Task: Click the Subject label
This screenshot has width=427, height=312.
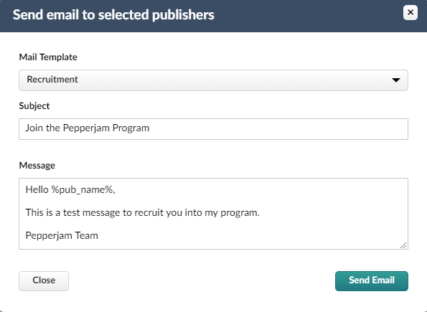Action: [34, 106]
